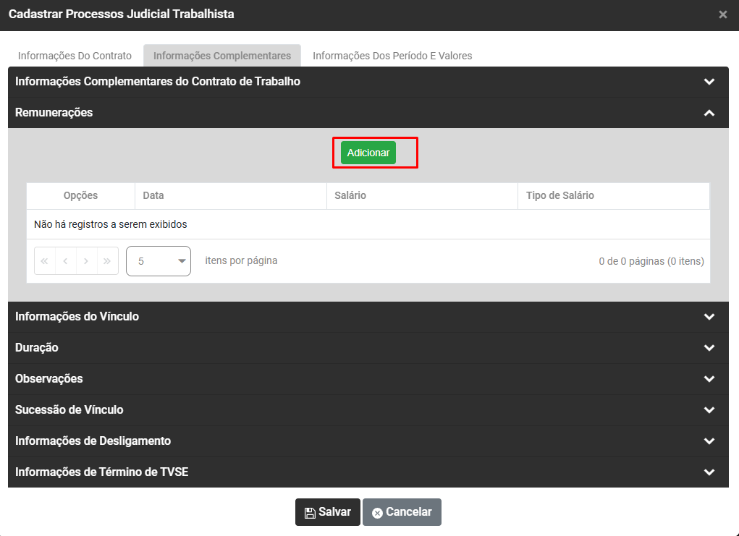739x536 pixels.
Task: Go to first page pagination icon
Action: [45, 261]
